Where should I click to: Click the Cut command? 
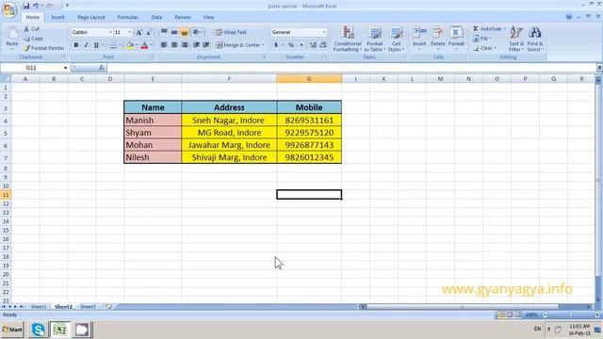[x=31, y=29]
